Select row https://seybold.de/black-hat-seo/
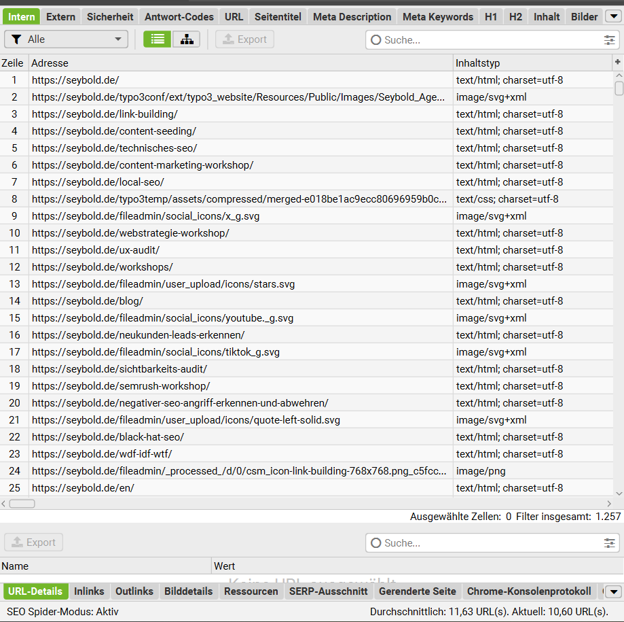Viewport: 624px width, 622px height. pos(306,437)
